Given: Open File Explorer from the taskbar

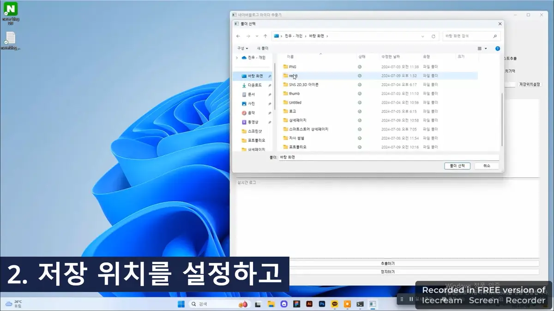Looking at the screenshot, I should (x=271, y=304).
